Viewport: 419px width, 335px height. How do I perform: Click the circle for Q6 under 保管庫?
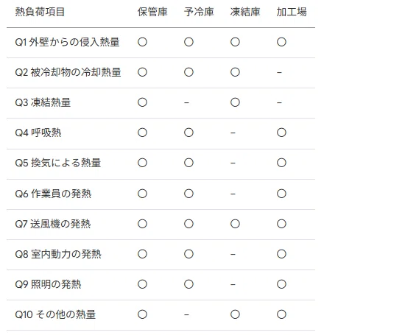(x=142, y=194)
